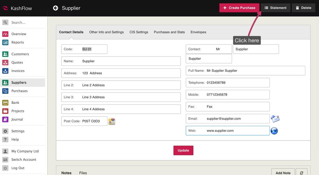The width and height of the screenshot is (319, 175).
Task: Click the refresh notes icon button
Action: coord(301,173)
